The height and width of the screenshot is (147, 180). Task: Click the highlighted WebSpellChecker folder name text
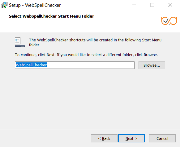click(31, 65)
